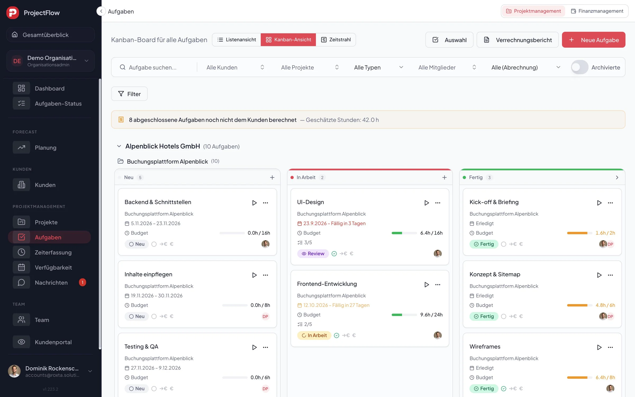Toggle billing check on UI-Design card
Image resolution: width=635 pixels, height=397 pixels.
coord(334,254)
